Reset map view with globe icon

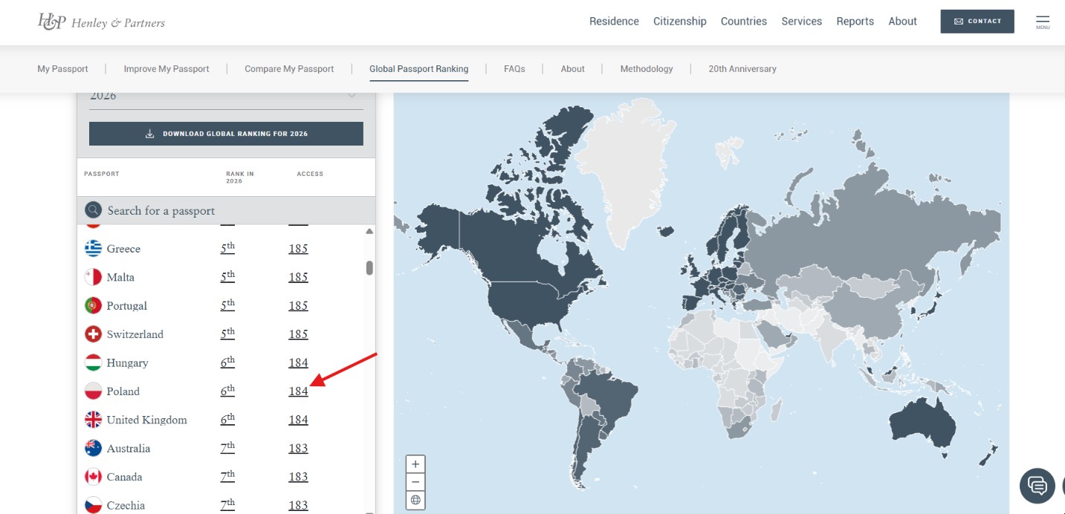pyautogui.click(x=415, y=500)
